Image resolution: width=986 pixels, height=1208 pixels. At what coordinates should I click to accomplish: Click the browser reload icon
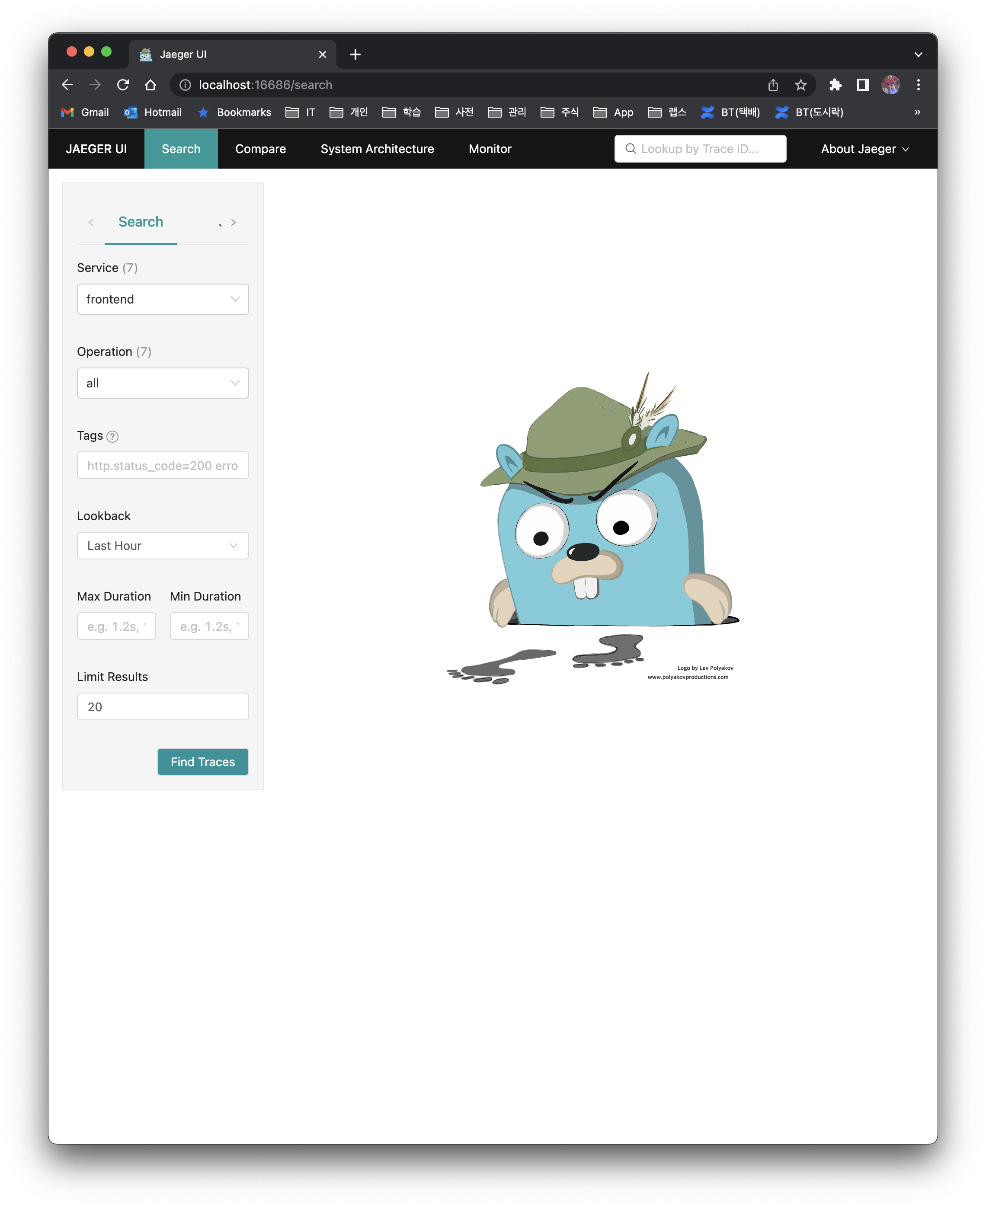123,85
